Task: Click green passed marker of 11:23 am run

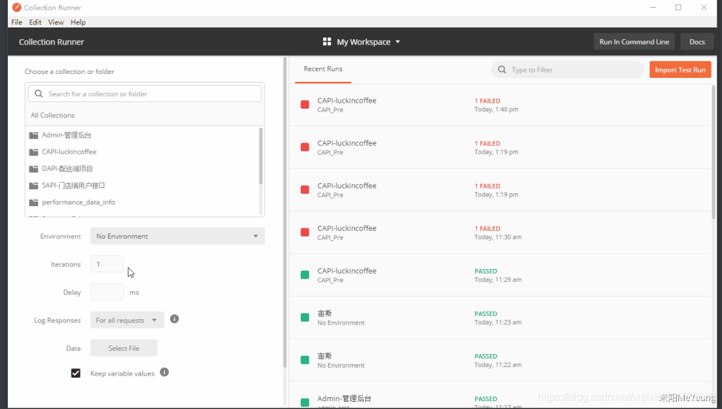Action: (x=305, y=317)
